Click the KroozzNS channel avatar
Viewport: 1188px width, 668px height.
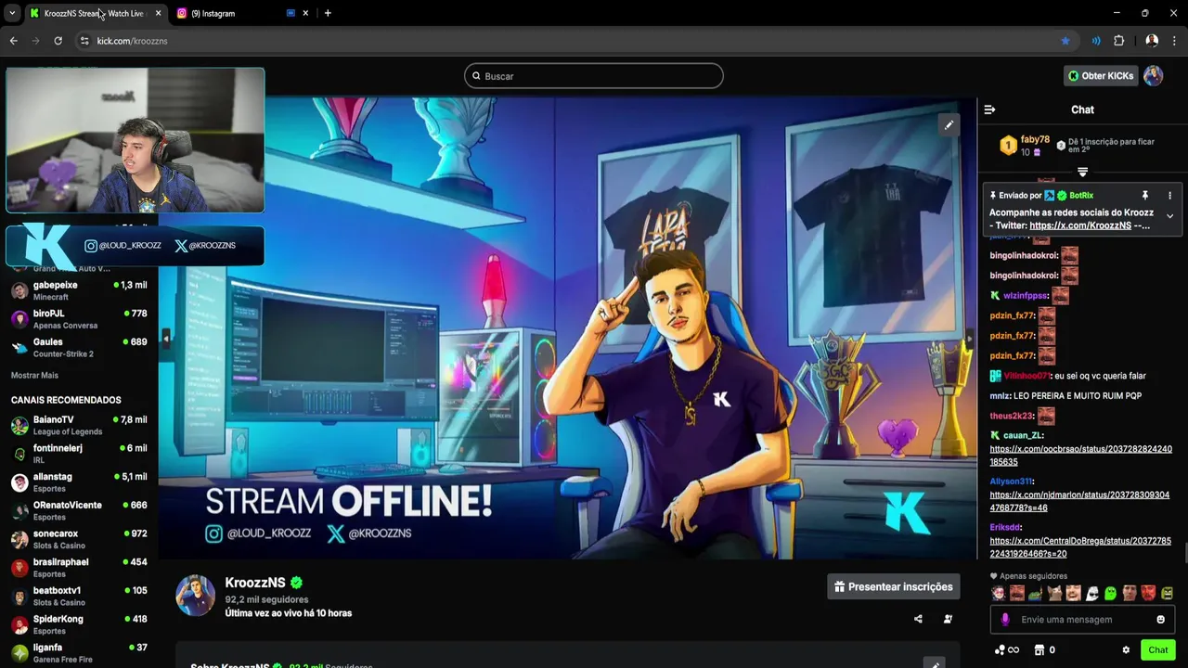click(x=196, y=596)
